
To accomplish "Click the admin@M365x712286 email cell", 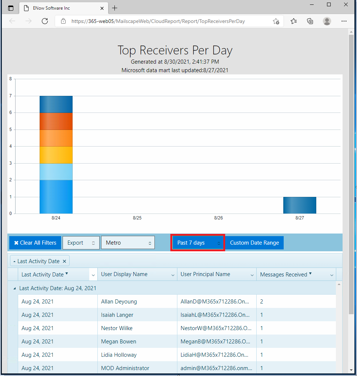I will click(217, 368).
